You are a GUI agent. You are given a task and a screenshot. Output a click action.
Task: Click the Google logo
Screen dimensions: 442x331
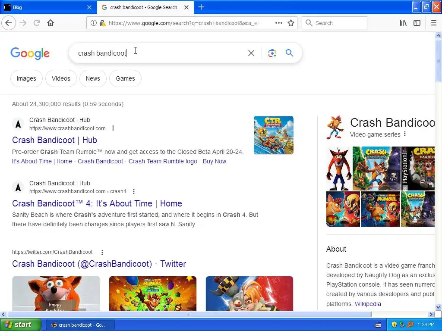[30, 53]
